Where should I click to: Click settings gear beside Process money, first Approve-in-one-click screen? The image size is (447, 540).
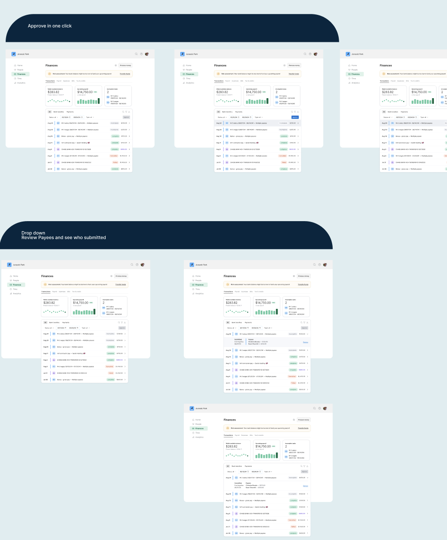116,65
